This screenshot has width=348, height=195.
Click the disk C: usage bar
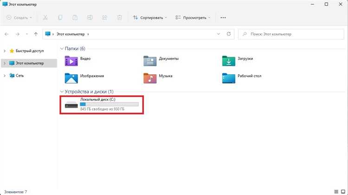pyautogui.click(x=109, y=104)
